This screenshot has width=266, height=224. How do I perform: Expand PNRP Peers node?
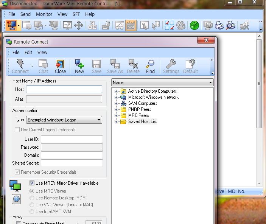(x=116, y=109)
